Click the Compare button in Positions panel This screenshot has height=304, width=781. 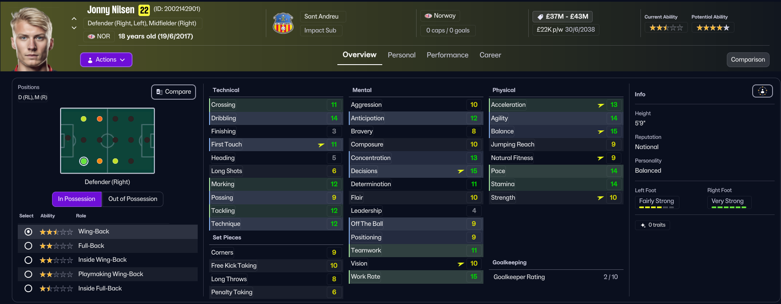tap(174, 92)
